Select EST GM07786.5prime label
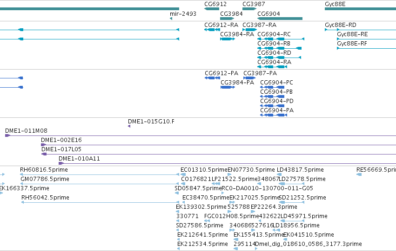396x251 pixels. (x=45, y=179)
